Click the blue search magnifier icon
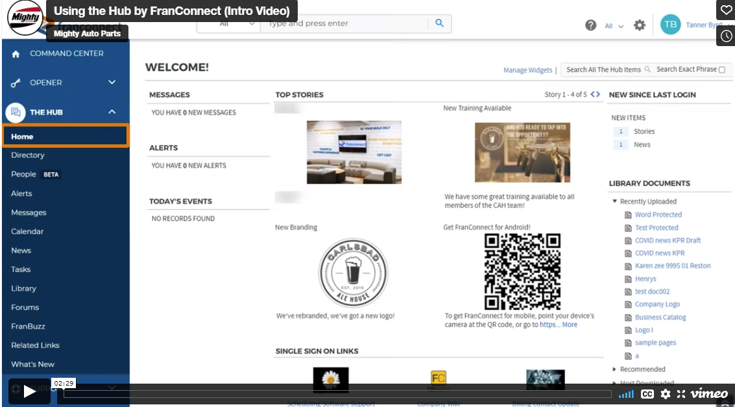This screenshot has height=407, width=735. pos(439,23)
